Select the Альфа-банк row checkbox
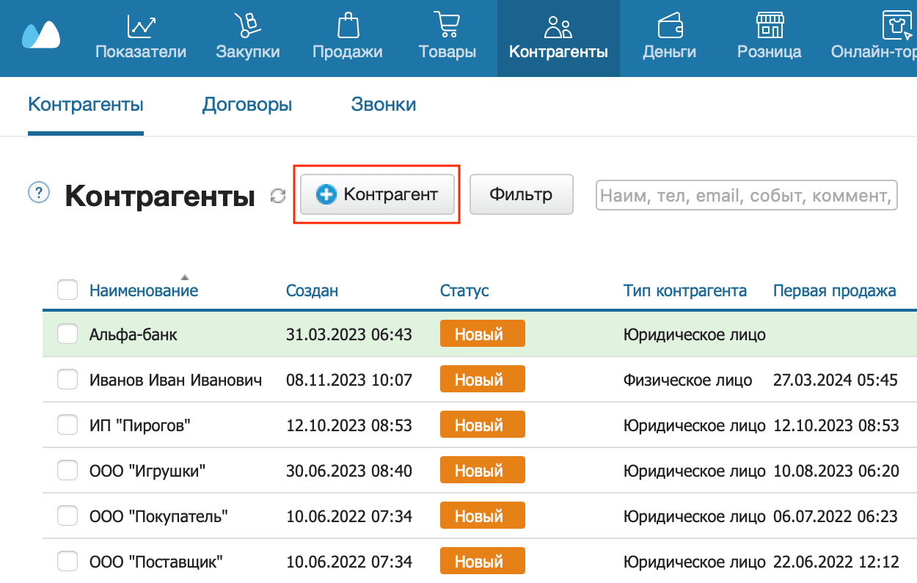917x583 pixels. [67, 334]
